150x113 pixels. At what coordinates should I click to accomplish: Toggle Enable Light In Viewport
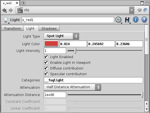46,63
